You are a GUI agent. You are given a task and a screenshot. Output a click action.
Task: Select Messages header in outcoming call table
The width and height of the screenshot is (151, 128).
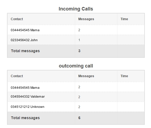[x=86, y=76]
